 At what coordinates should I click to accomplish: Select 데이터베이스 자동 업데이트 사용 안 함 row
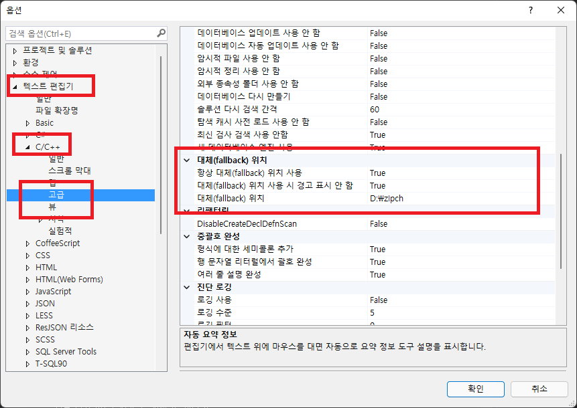tap(375, 46)
